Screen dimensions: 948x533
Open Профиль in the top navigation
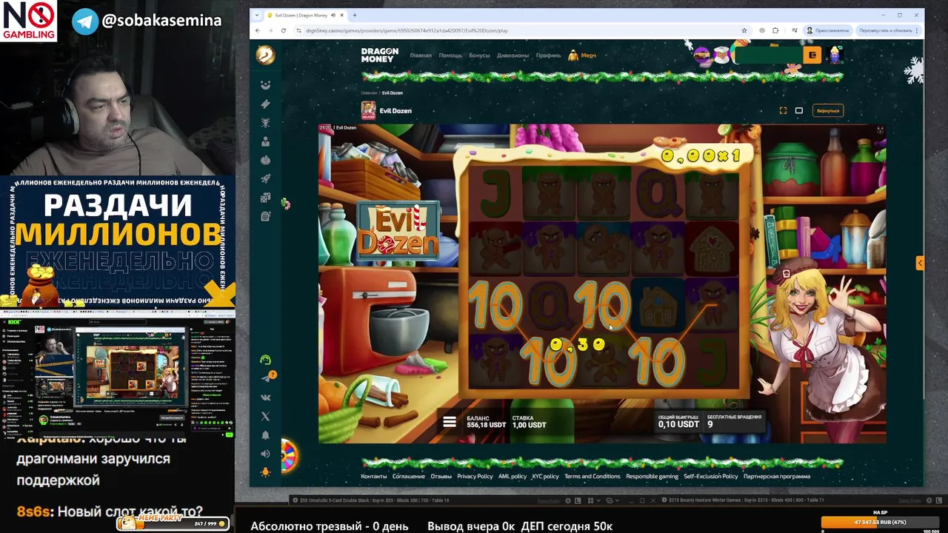[x=548, y=56]
